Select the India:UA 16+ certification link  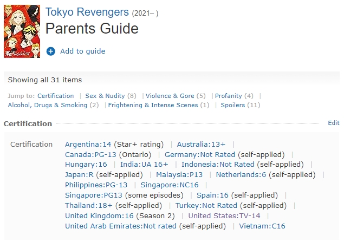click(144, 165)
